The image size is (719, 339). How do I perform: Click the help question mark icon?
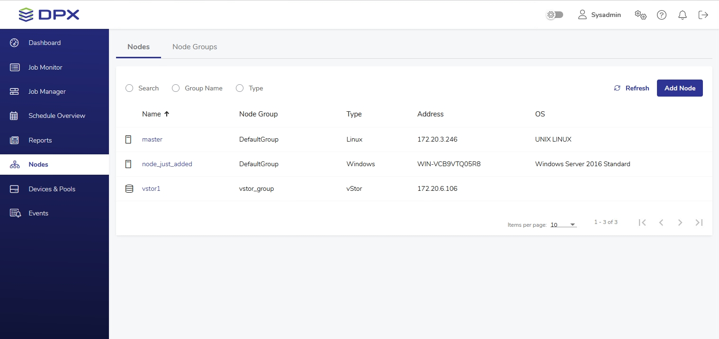662,15
